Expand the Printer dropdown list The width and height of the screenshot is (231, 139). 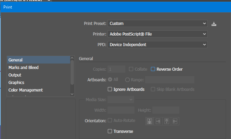pyautogui.click(x=158, y=34)
